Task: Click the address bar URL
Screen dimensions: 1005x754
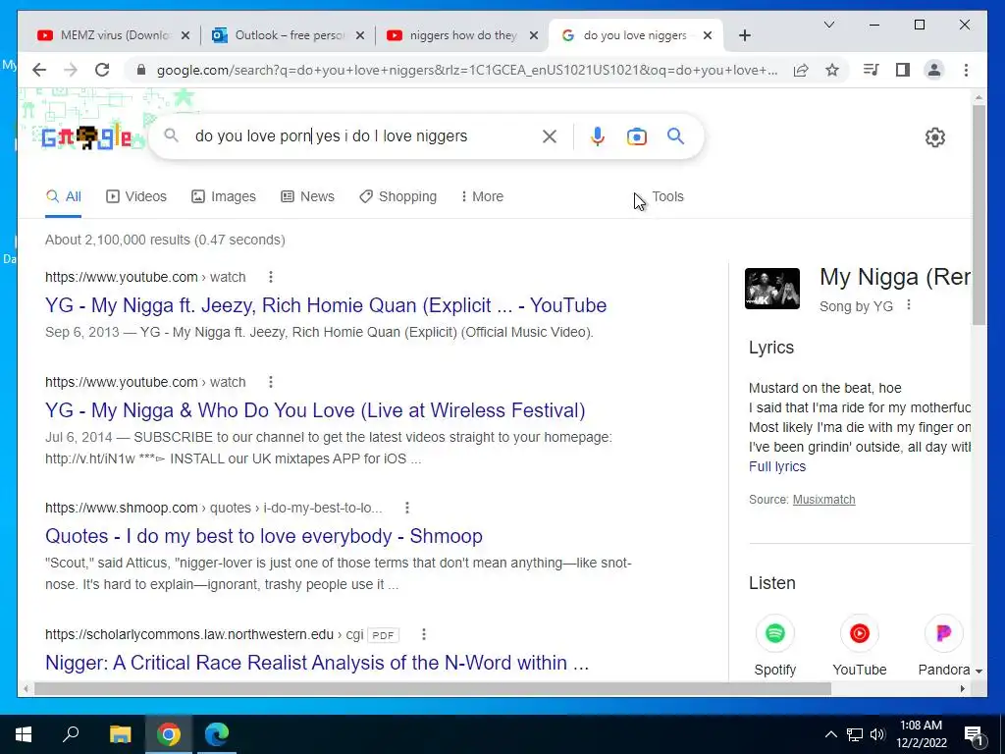Action: point(466,70)
